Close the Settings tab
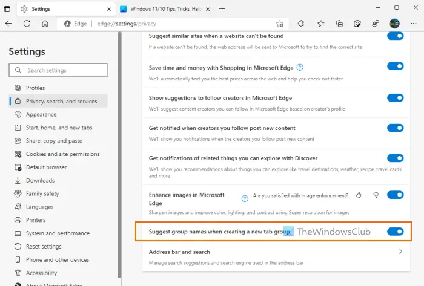The image size is (424, 286). coord(109,9)
